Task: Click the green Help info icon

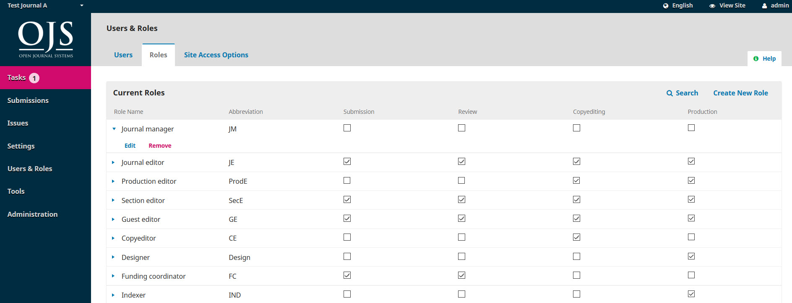Action: 756,59
